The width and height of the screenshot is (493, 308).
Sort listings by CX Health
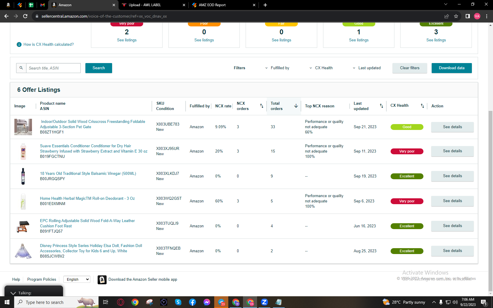[422, 106]
